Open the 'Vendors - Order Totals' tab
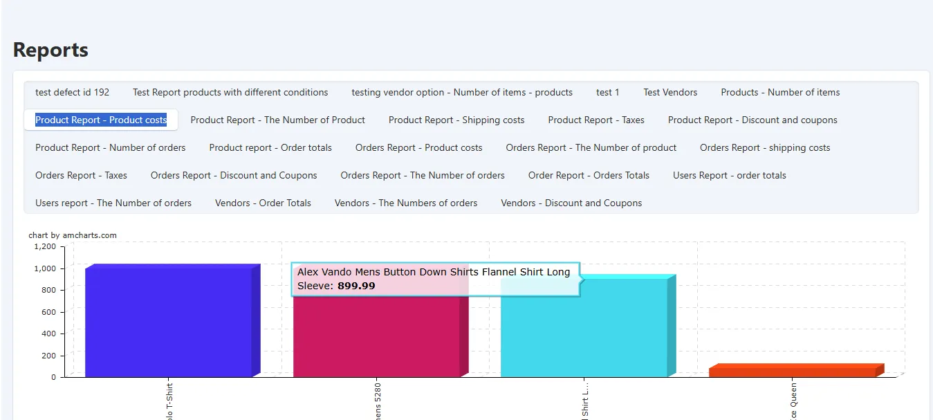The width and height of the screenshot is (933, 420). [263, 203]
